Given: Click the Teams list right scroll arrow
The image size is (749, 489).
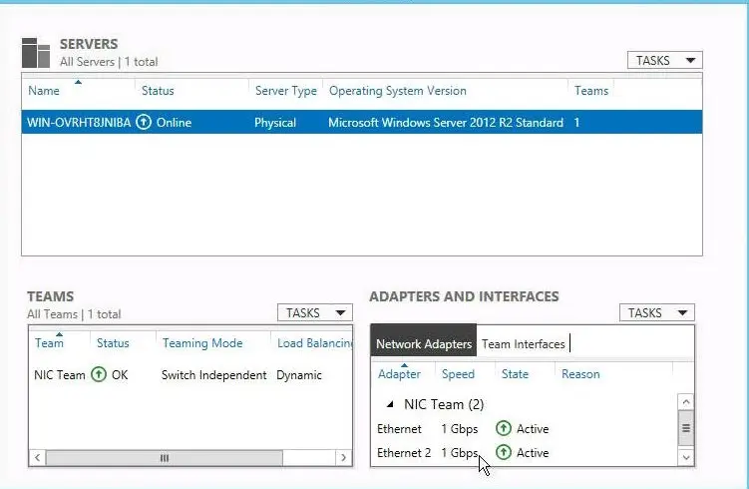Looking at the screenshot, I should click(x=343, y=458).
